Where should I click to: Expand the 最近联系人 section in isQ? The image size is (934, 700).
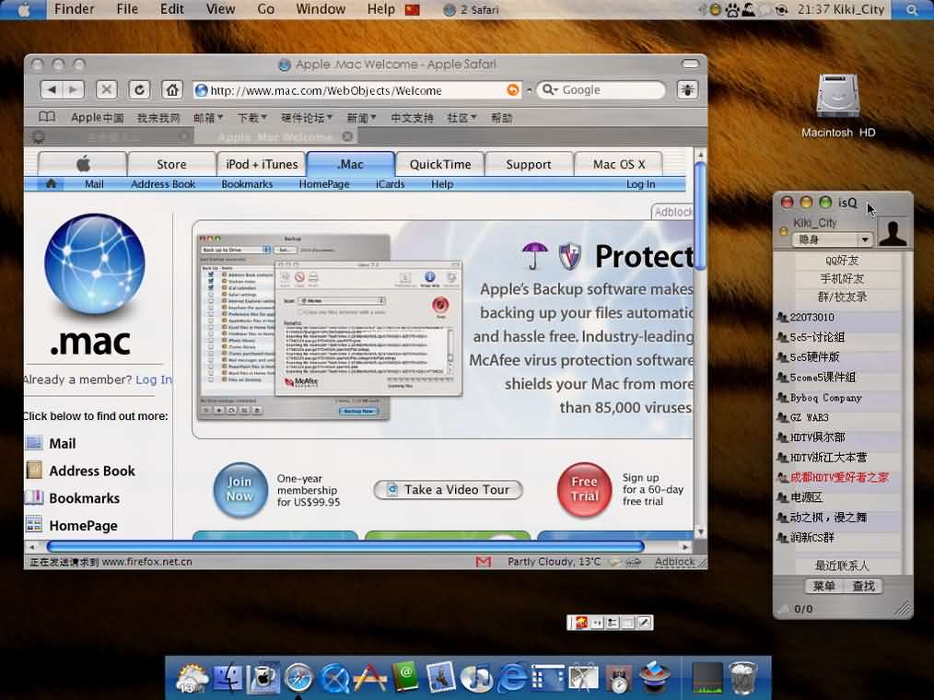click(842, 566)
